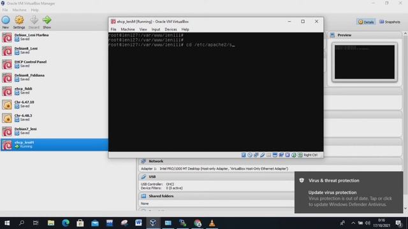The height and width of the screenshot is (229, 408).
Task: Click the taskbar clock and date
Action: pos(382,223)
